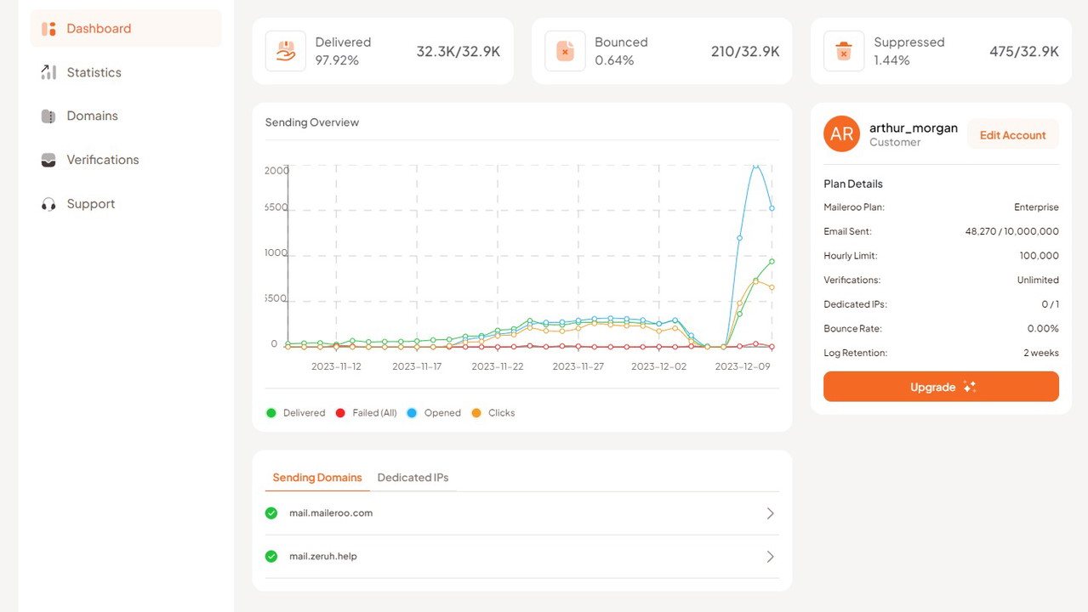Click the Bounced file icon
The height and width of the screenshot is (612, 1088).
pyautogui.click(x=565, y=51)
